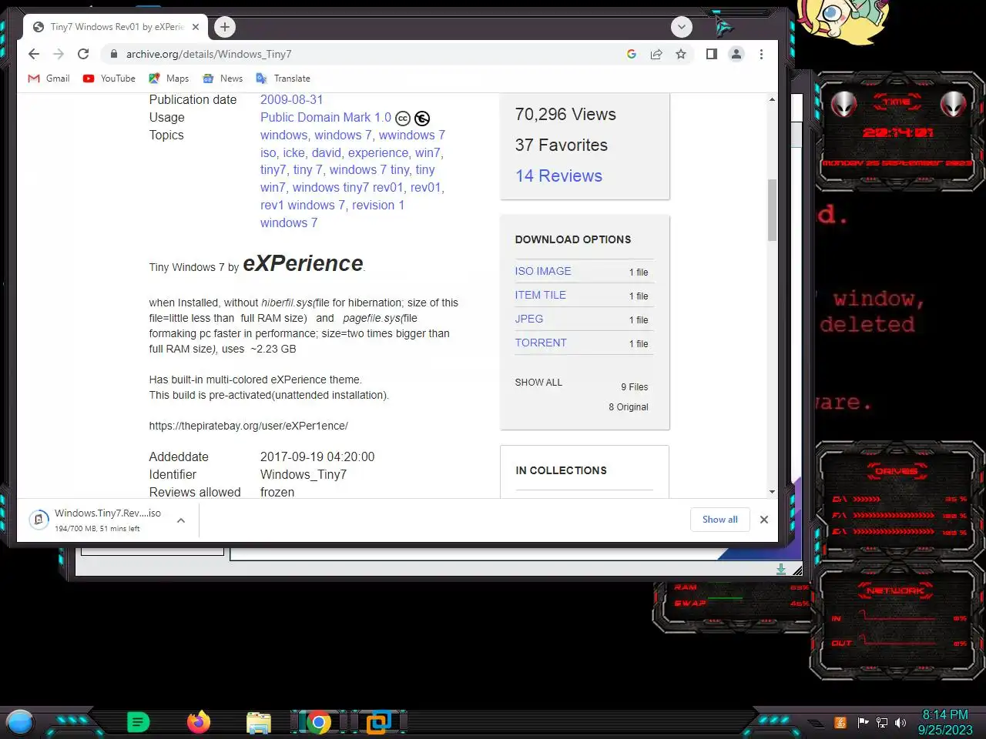Open the ITEM TILE download option
986x739 pixels.
pyautogui.click(x=541, y=295)
